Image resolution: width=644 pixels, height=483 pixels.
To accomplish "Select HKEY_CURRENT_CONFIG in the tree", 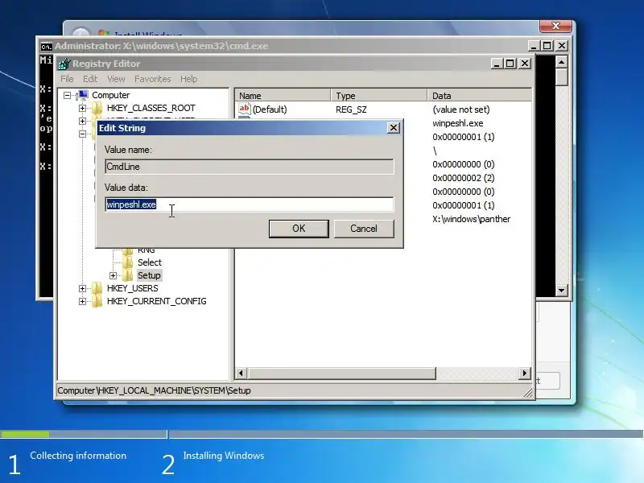I will pos(156,301).
